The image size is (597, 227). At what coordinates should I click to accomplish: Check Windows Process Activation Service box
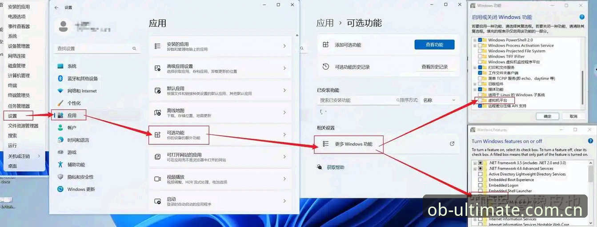pyautogui.click(x=480, y=45)
